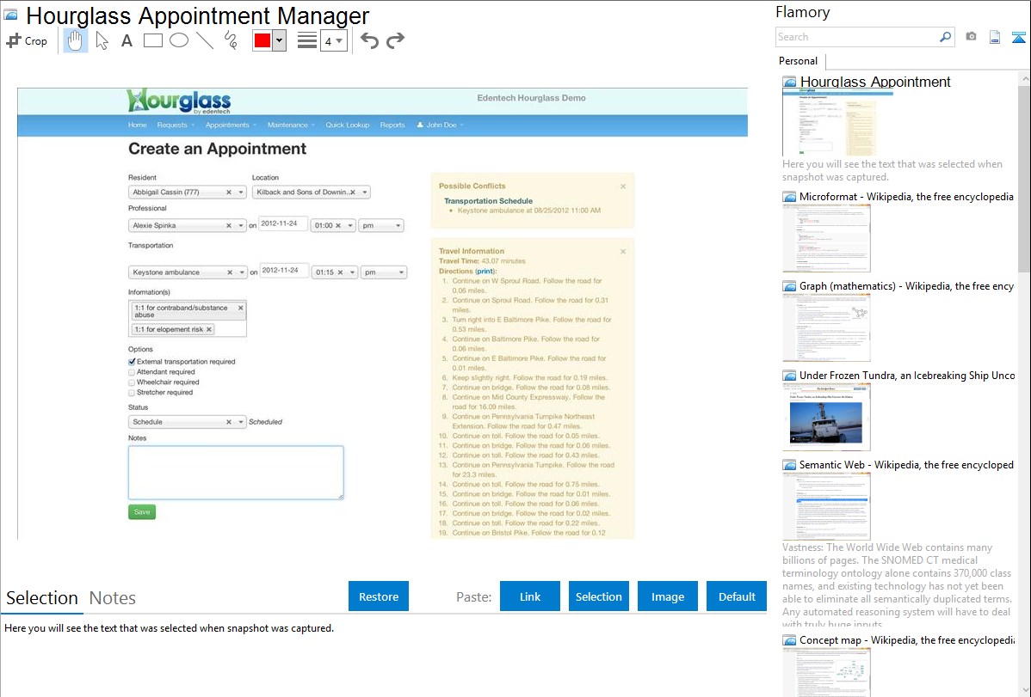Screen dimensions: 1031x697
Task: Switch to the Notes tab
Action: click(113, 598)
